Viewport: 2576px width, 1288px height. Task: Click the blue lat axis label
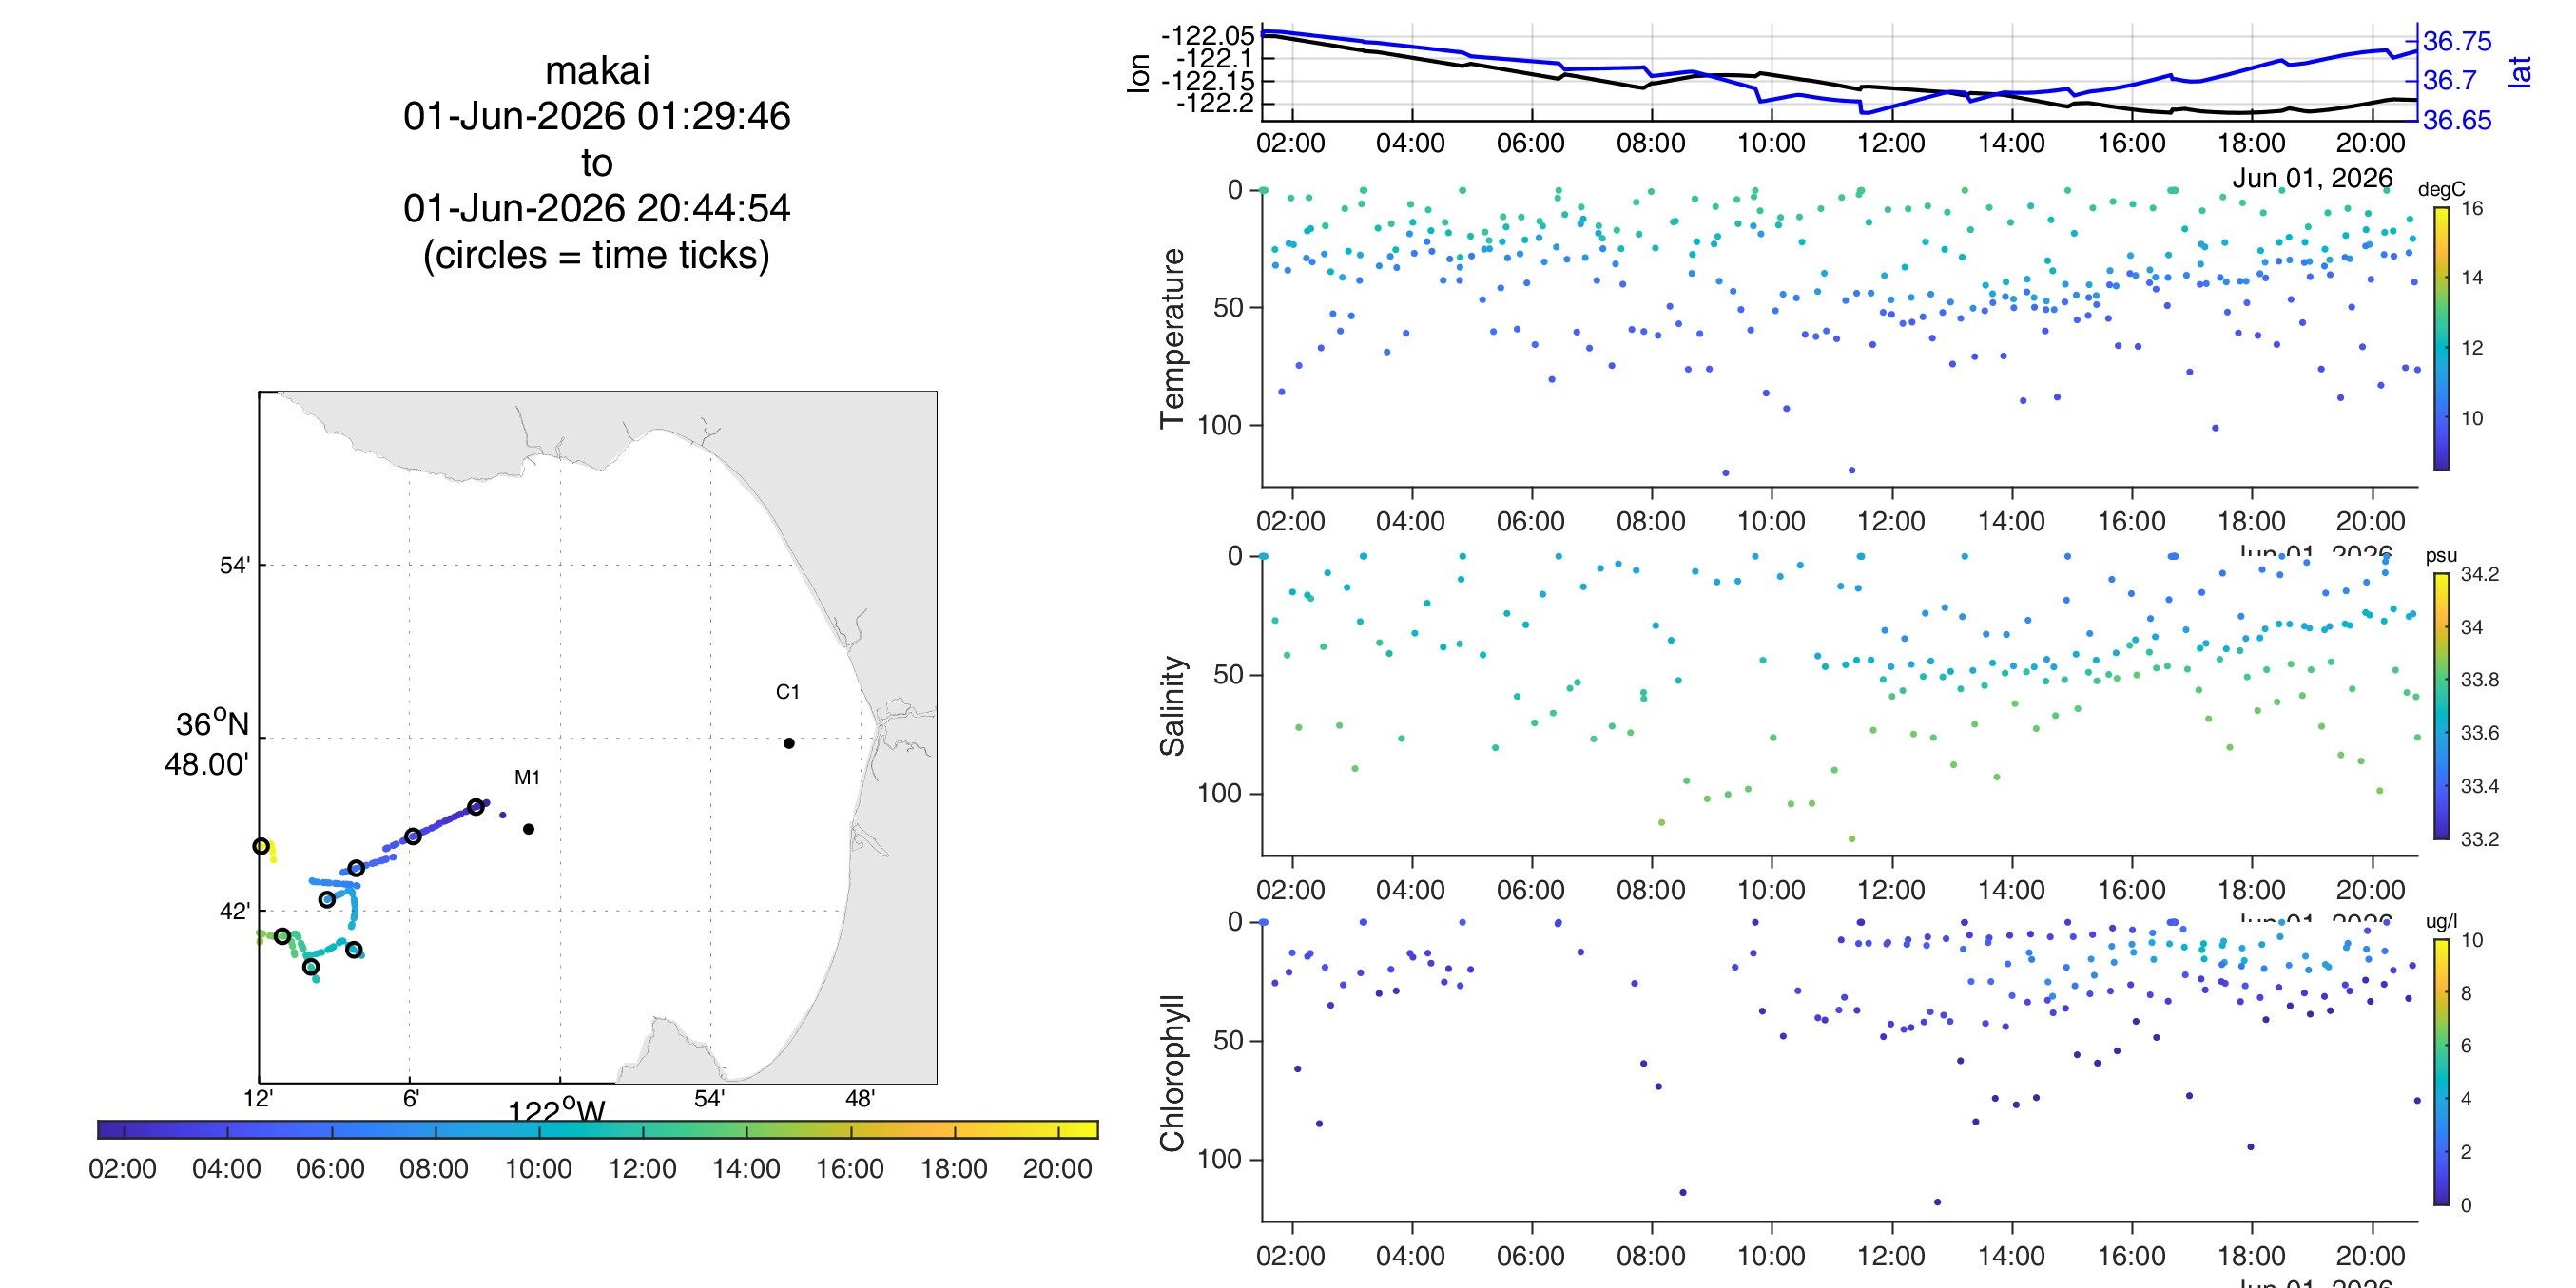[2520, 72]
